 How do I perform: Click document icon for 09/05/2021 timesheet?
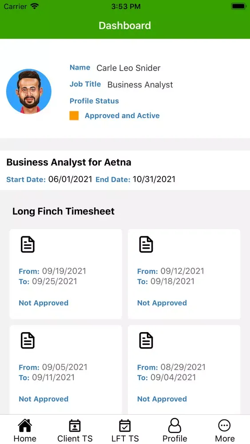coord(28,341)
